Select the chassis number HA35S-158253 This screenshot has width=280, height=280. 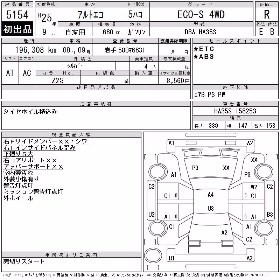coord(235,111)
